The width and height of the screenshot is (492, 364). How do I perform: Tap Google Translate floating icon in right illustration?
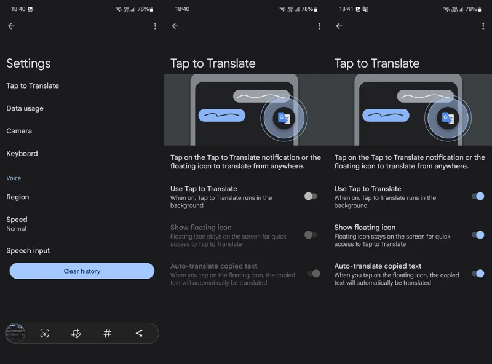click(448, 118)
